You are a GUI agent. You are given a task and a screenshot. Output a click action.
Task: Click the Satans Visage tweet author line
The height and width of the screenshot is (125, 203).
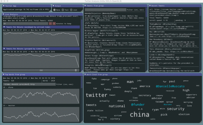tap(99, 56)
